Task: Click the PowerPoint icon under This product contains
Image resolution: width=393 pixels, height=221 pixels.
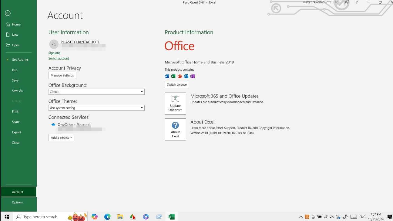Action: coord(180,76)
